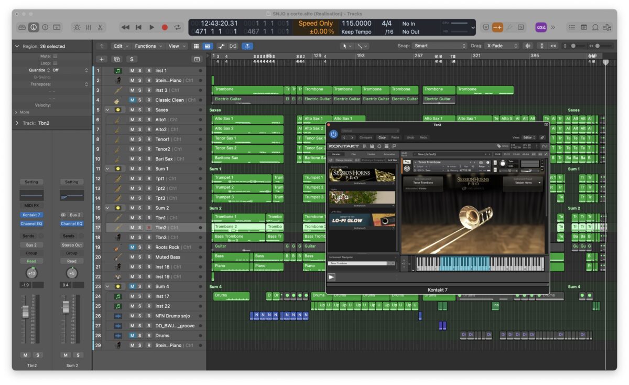Toggle Cycle mode button
629x385 pixels.
coord(178,27)
